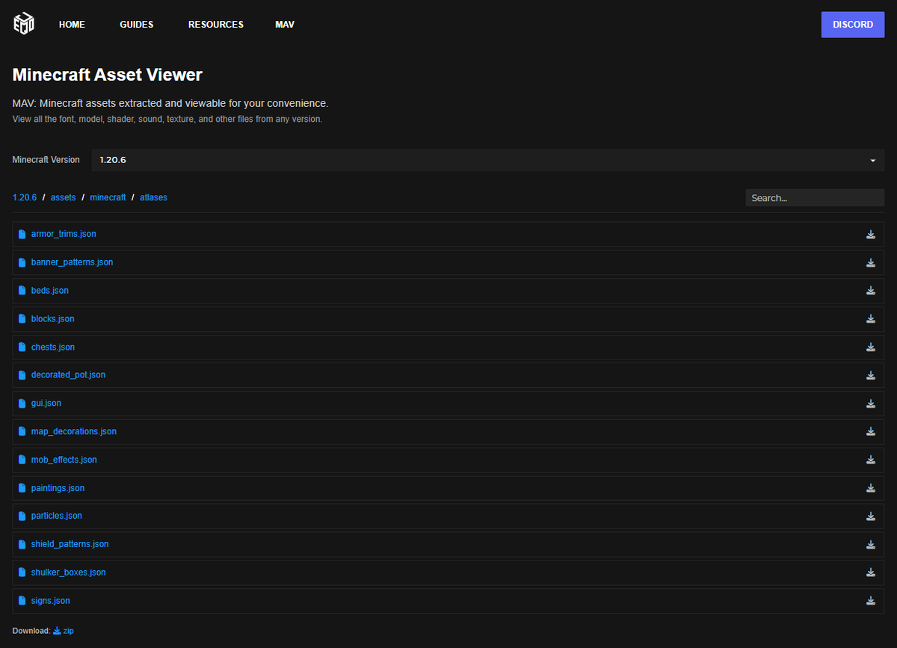
Task: Open the decorated_pot.json file link
Action: [x=68, y=374]
